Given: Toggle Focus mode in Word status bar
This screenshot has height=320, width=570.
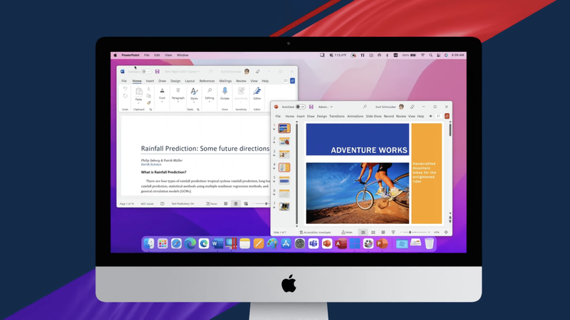Looking at the screenshot, I should pos(212,204).
